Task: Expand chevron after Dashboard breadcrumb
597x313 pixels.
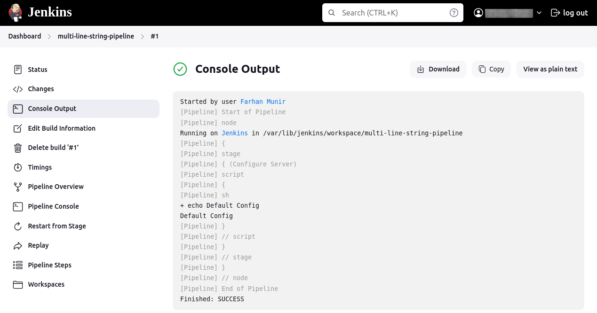Action: coord(49,36)
